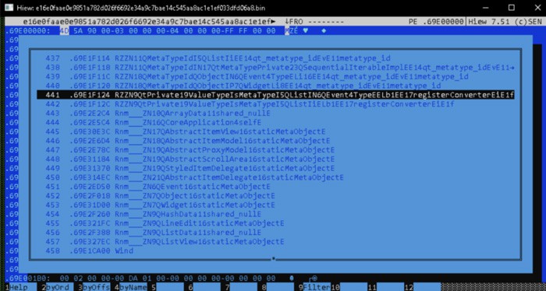Viewport: 546px width, 291px height.
Task: Select export row 437 at .69E1F114
Action: click(275, 58)
